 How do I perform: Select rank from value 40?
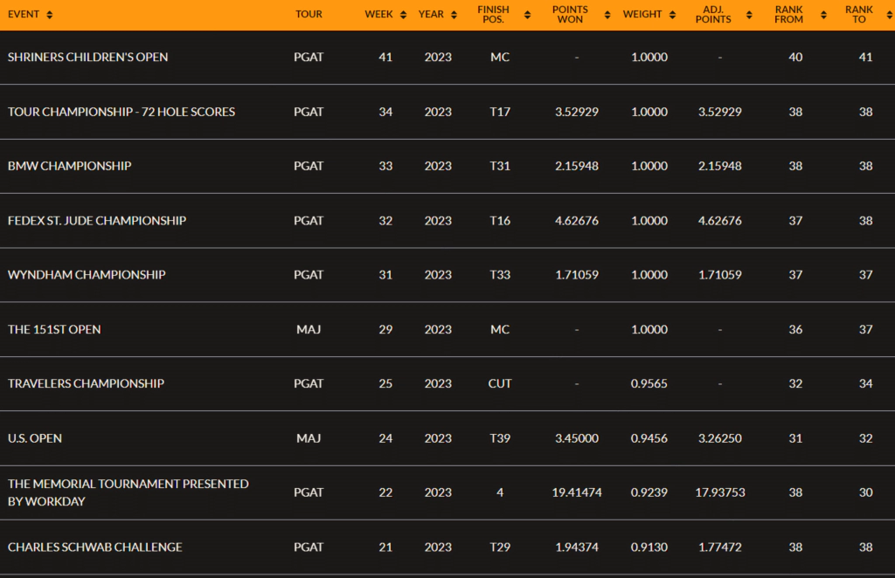click(x=795, y=57)
